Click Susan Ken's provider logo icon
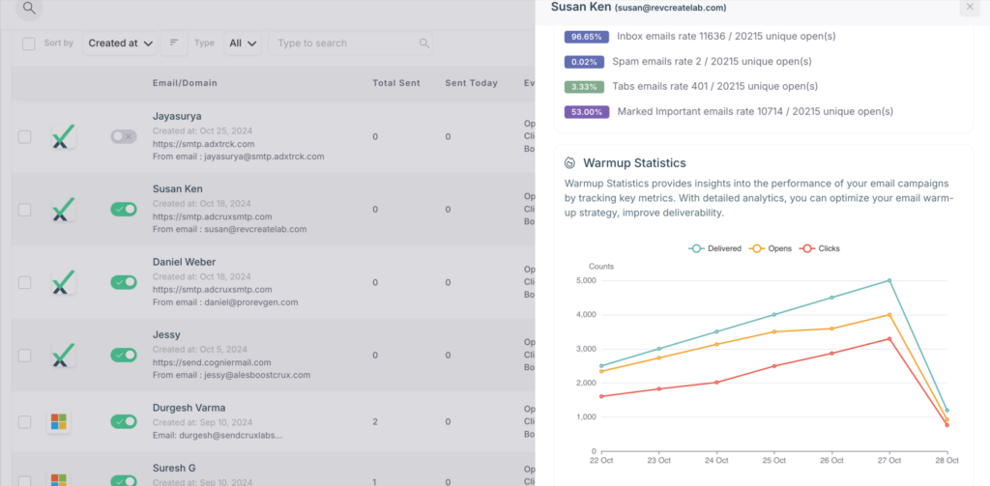 [x=63, y=209]
